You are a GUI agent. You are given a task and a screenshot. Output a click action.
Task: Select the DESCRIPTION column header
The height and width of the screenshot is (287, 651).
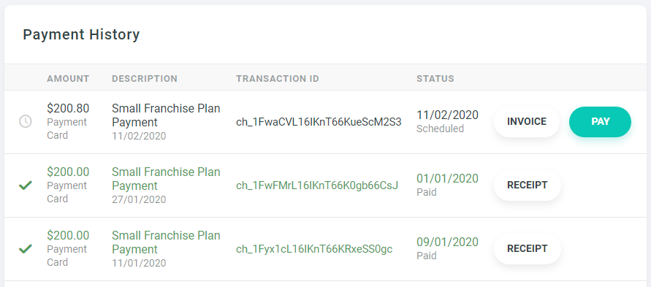[145, 78]
